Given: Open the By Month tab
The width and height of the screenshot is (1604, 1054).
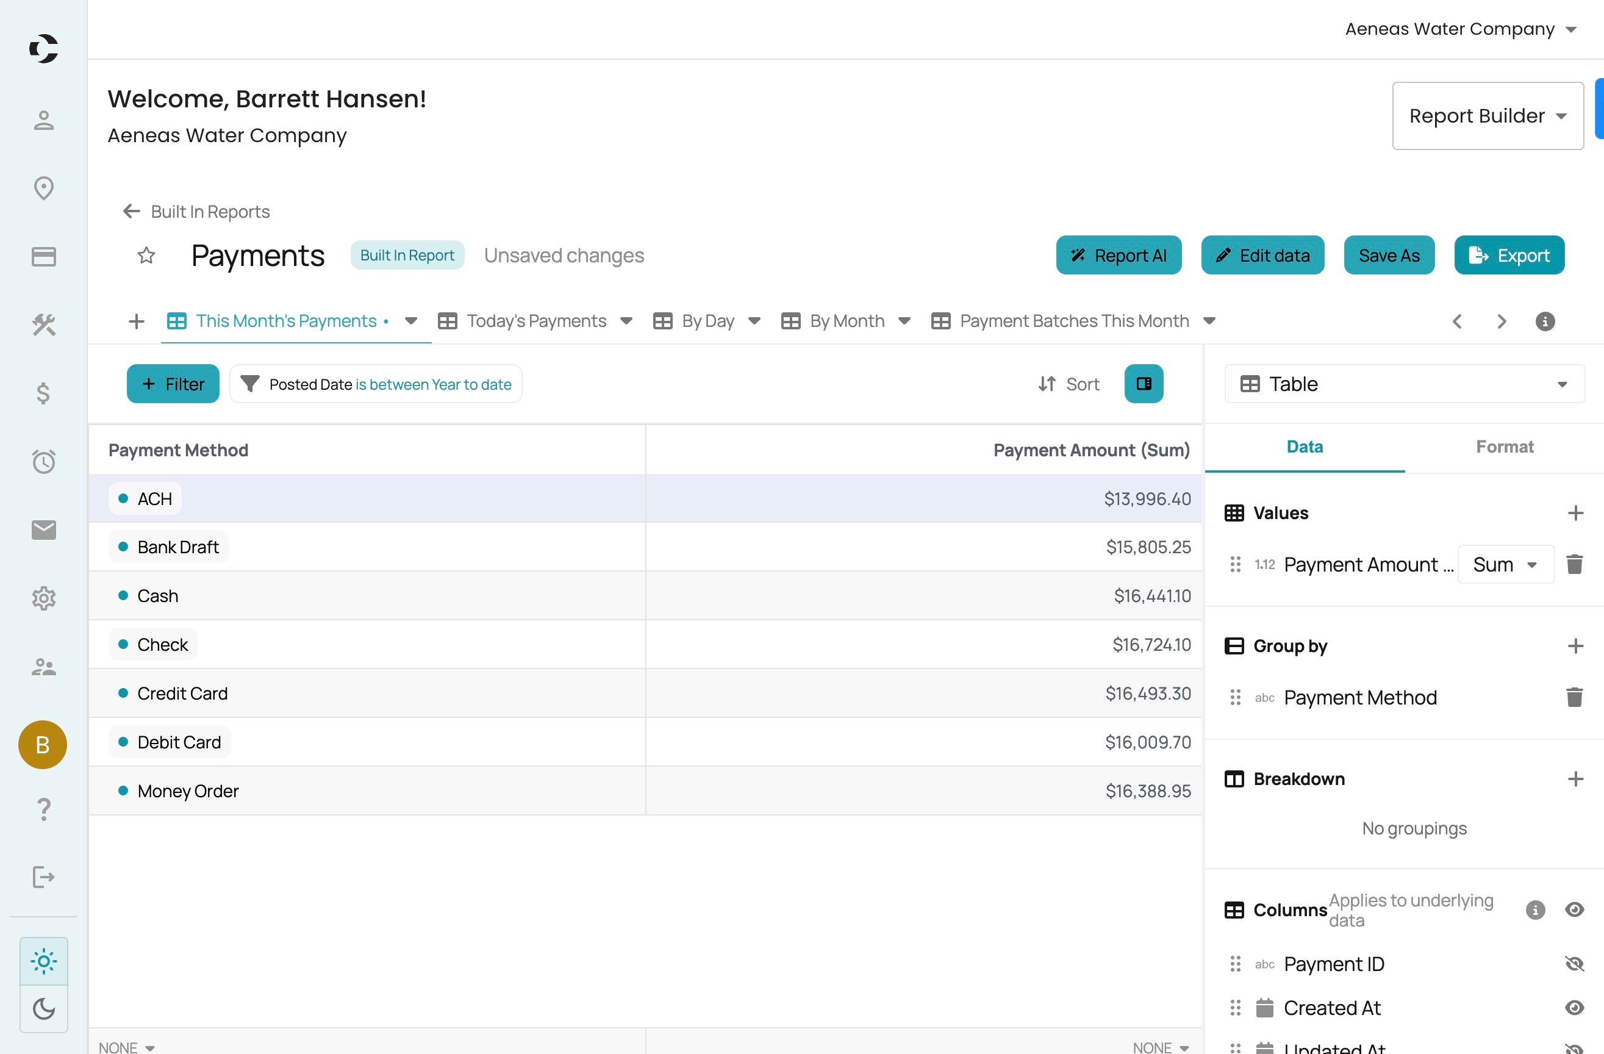Looking at the screenshot, I should tap(846, 321).
